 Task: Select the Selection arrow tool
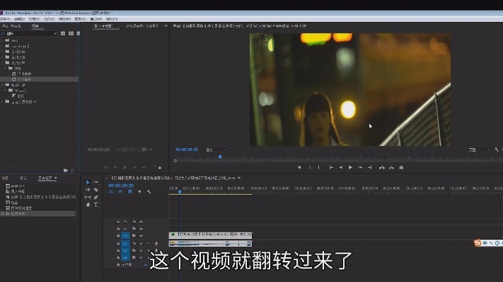click(x=88, y=183)
